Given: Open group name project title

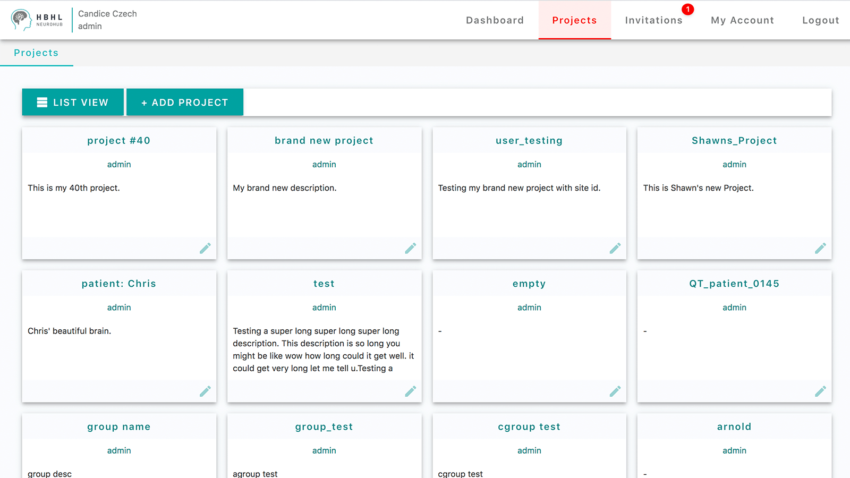Looking at the screenshot, I should [x=119, y=426].
